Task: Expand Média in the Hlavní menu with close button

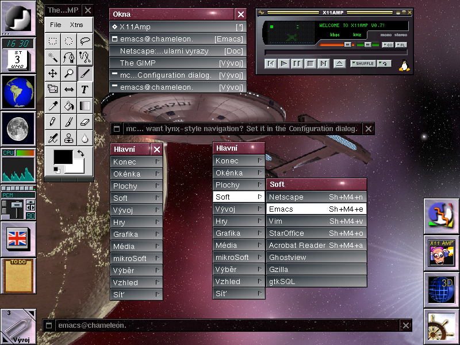Action: 136,246
